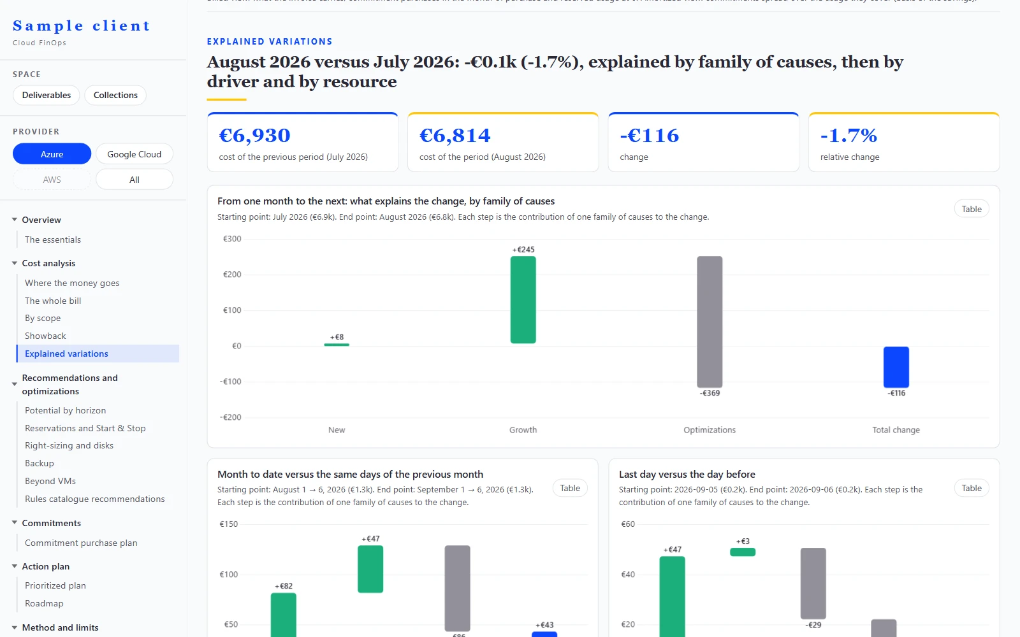Switch family of causes chart to Table
This screenshot has width=1020, height=637.
point(972,209)
